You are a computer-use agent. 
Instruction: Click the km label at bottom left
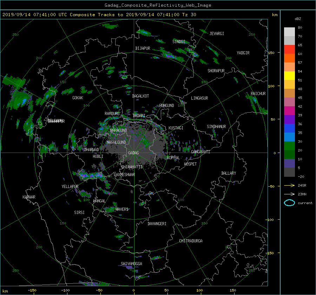point(5,291)
